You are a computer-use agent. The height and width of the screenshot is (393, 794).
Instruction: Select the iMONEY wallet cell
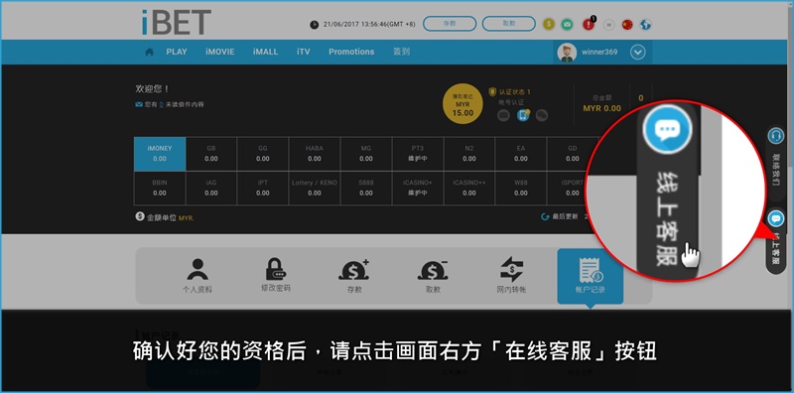(160, 154)
